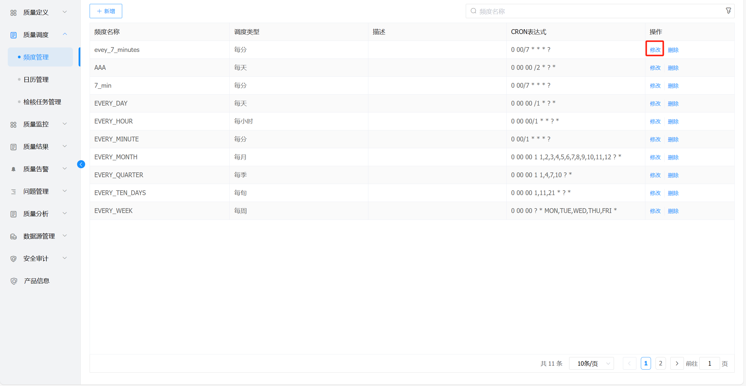The image size is (746, 386).
Task: Click the 产品信息 icon in sidebar
Action: point(13,281)
